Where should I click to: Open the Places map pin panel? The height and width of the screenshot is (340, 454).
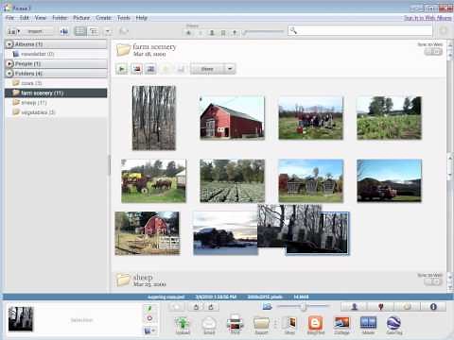(x=380, y=307)
